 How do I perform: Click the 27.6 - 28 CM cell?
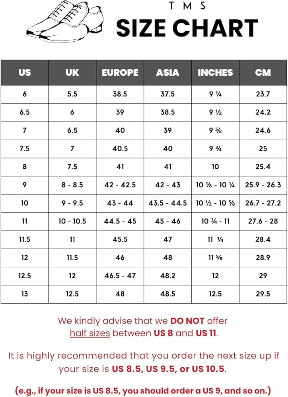(263, 221)
